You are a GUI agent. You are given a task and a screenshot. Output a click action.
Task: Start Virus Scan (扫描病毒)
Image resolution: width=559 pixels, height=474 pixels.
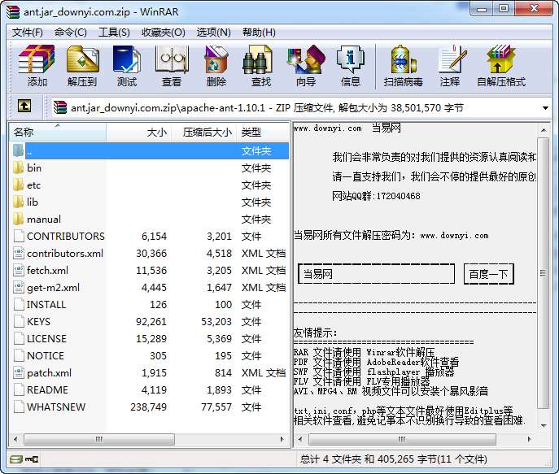(x=404, y=66)
